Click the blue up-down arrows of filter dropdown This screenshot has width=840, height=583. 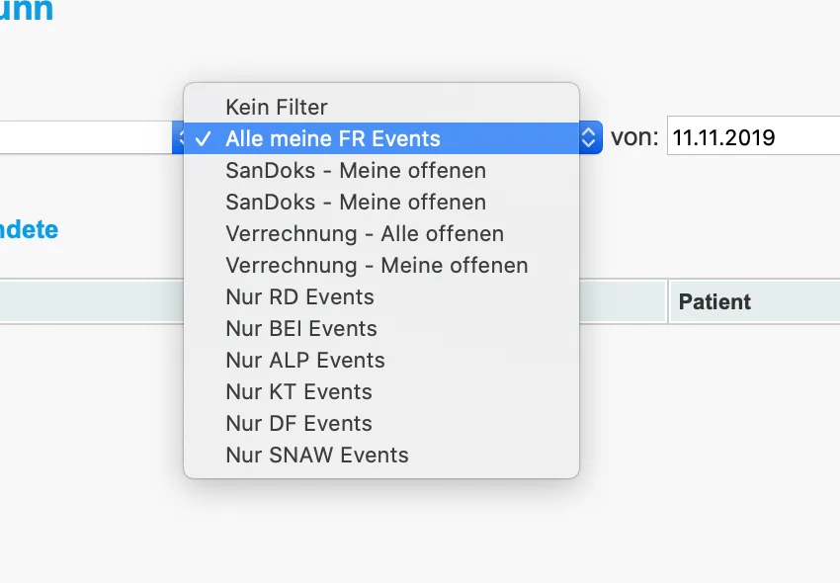click(x=589, y=137)
